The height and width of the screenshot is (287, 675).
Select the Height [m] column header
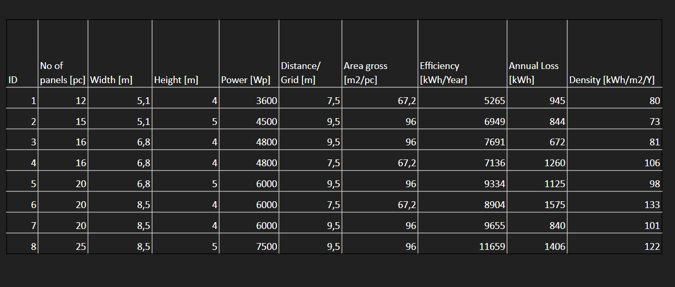[176, 80]
